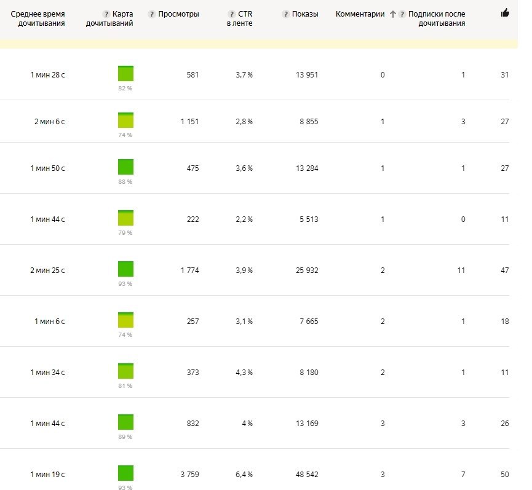Viewport: 532px width, 490px height.
Task: Sort by Показы column header
Action: (x=305, y=14)
